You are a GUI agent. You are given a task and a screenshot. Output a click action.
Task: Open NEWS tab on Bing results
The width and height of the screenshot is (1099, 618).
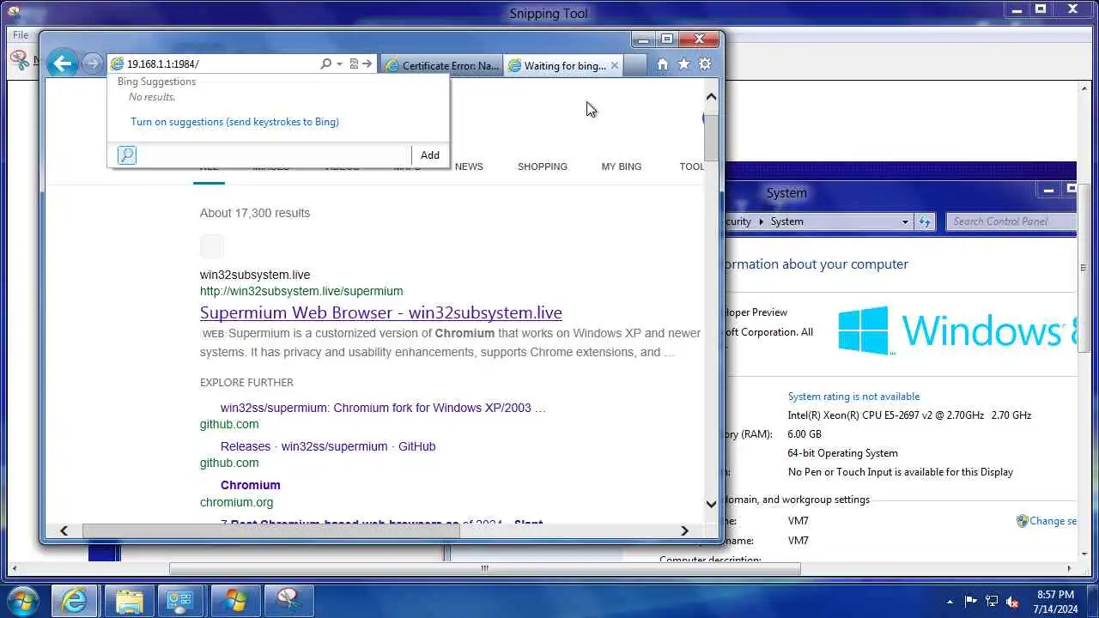469,167
